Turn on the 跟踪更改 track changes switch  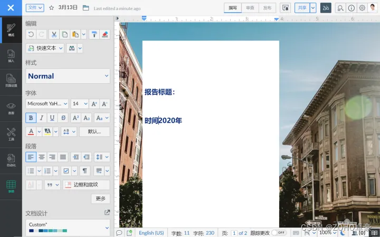pyautogui.click(x=279, y=233)
